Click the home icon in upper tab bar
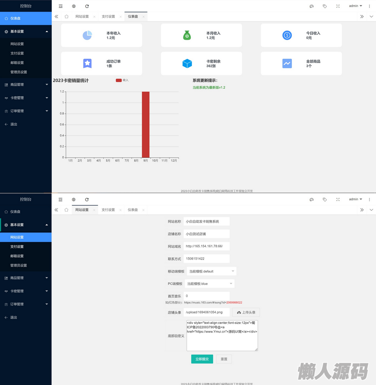376x385 pixels. (x=67, y=16)
